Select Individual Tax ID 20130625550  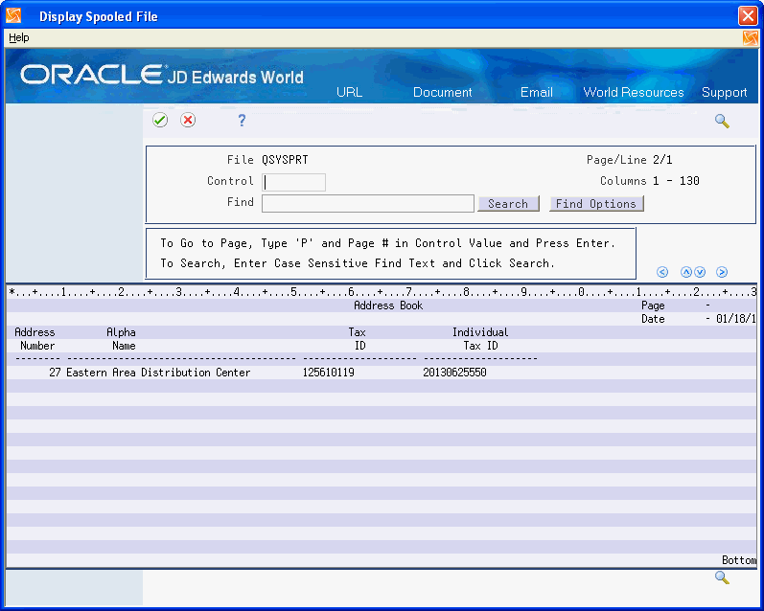454,373
